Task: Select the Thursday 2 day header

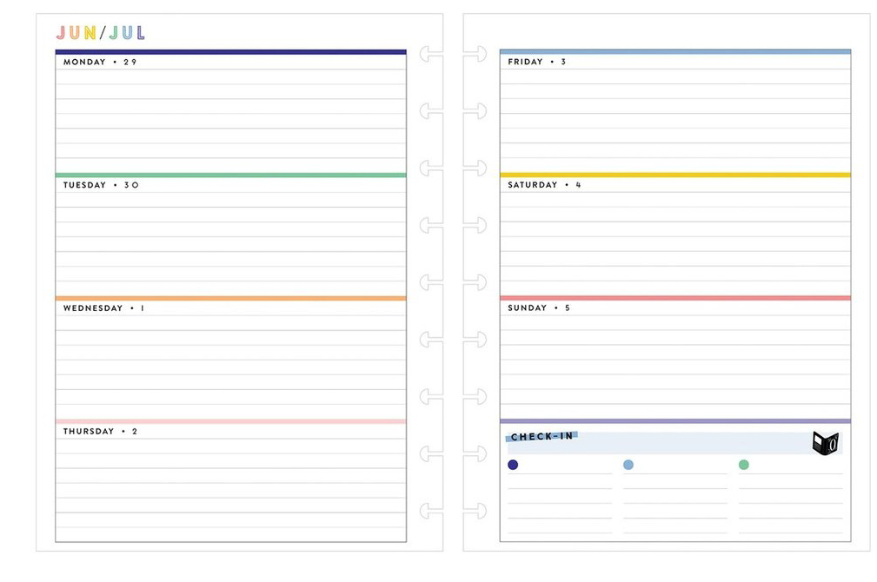Action: pyautogui.click(x=100, y=431)
